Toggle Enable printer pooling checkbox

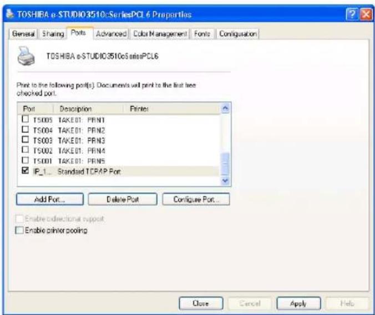click(x=19, y=230)
